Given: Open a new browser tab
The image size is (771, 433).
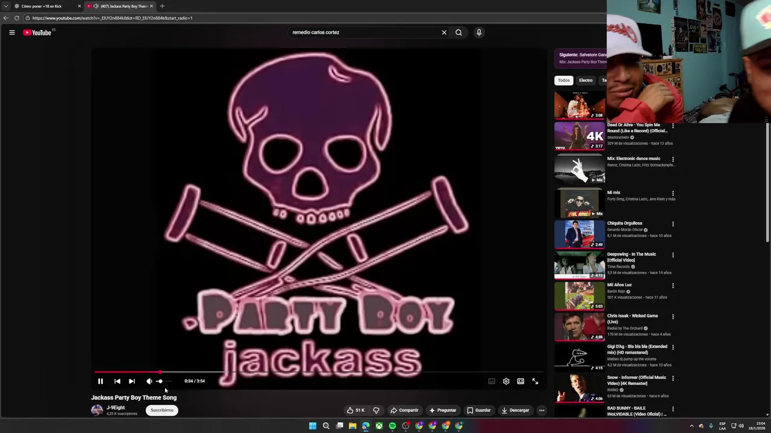Looking at the screenshot, I should [162, 6].
